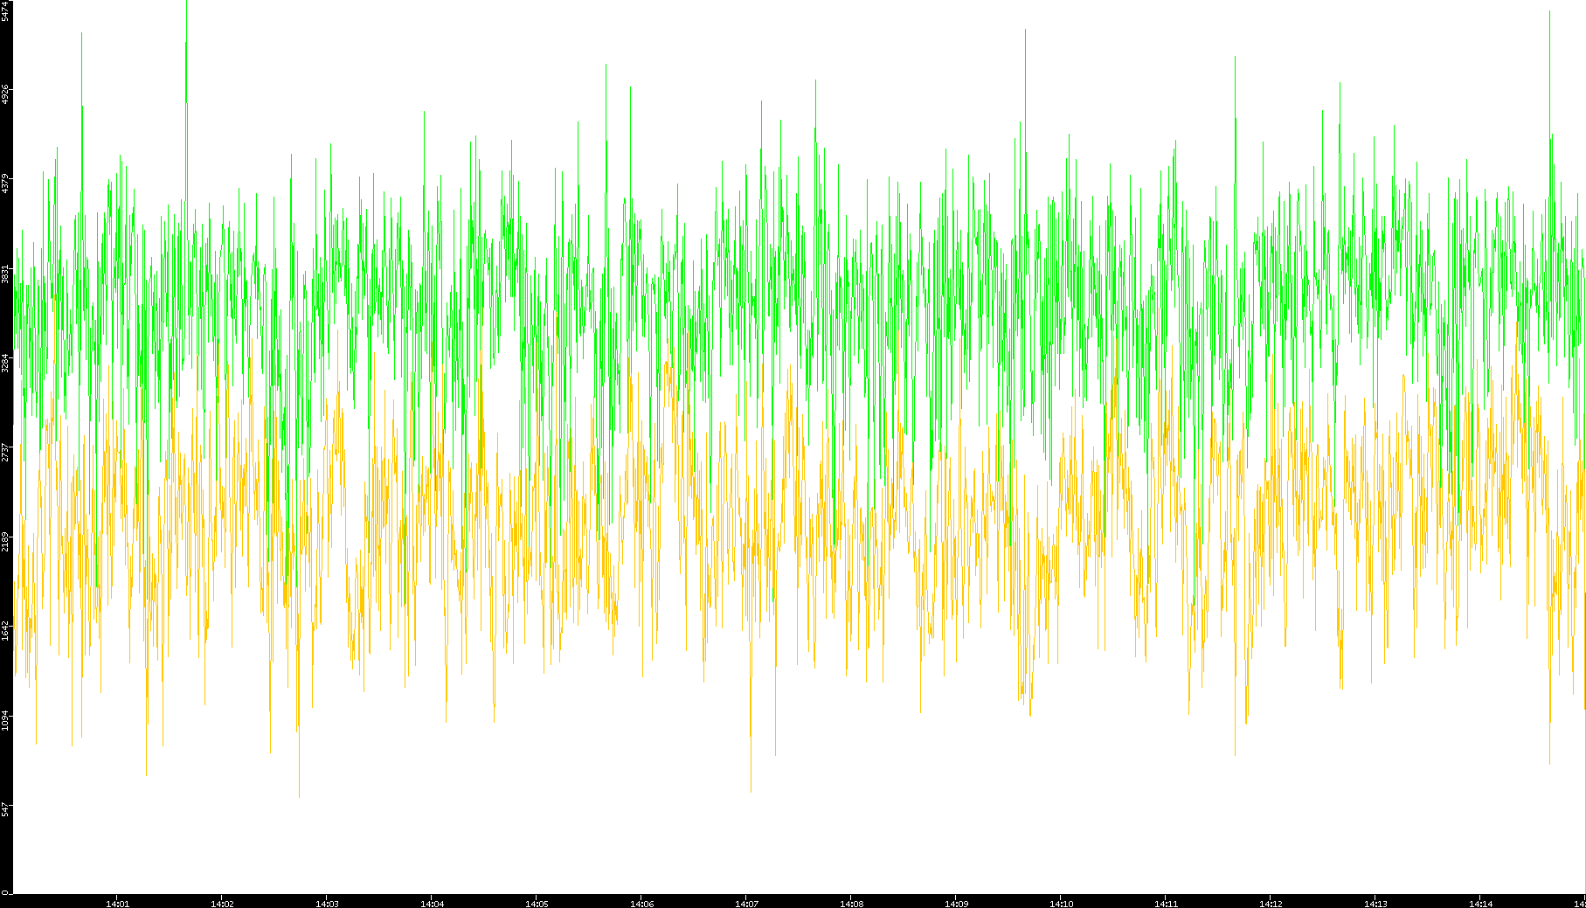This screenshot has height=908, width=1586.
Task: Select the 2737 value label
Action: point(6,453)
